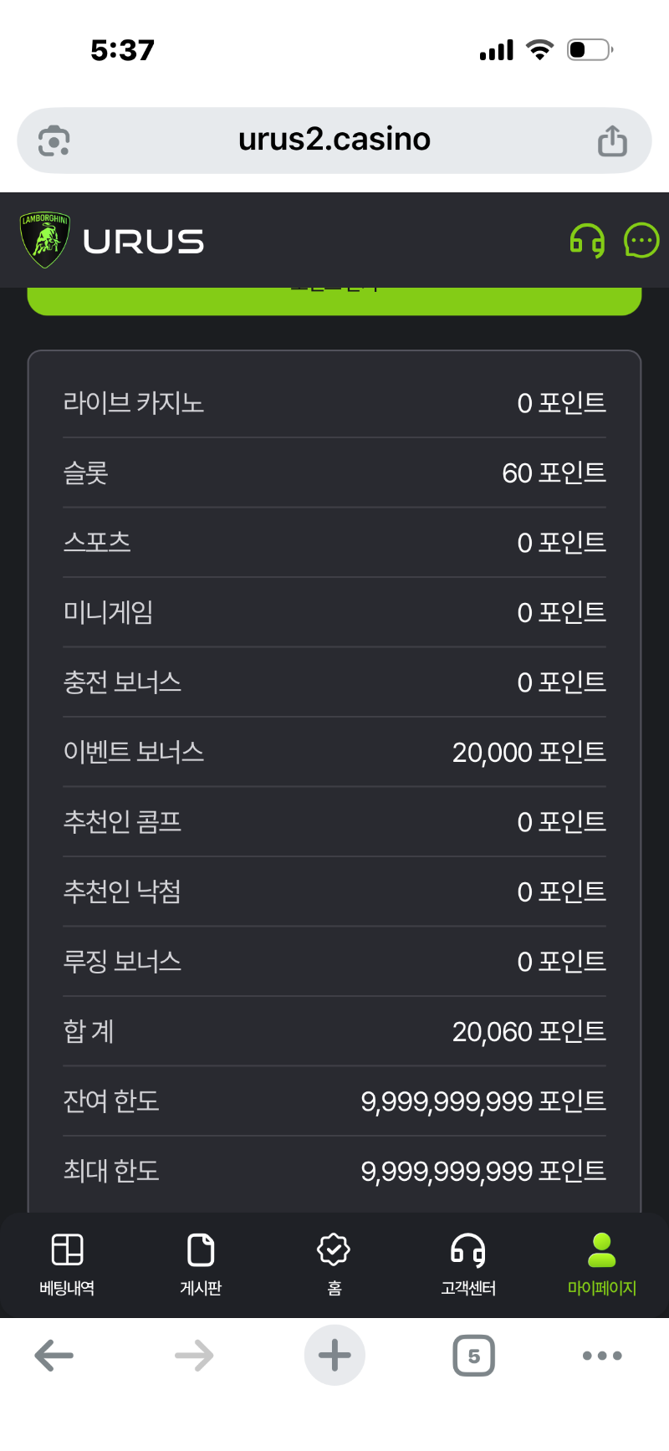Tap the 슬롯 60 포인트 row
Viewport: 669px width, 1451px height.
tap(334, 473)
